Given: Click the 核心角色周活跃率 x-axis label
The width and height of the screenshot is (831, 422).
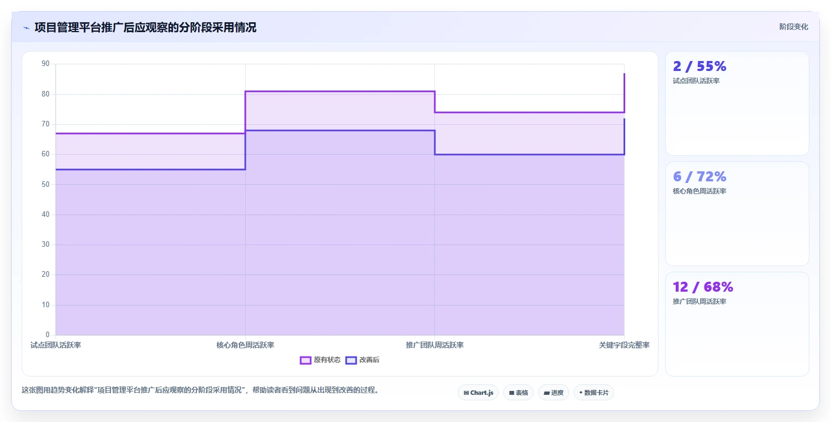Looking at the screenshot, I should tap(245, 345).
